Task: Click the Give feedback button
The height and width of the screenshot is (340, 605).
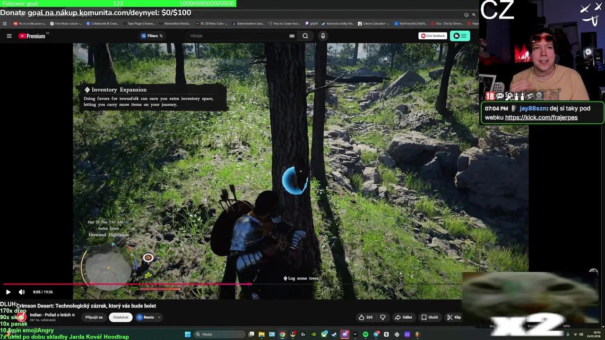Action: tap(432, 36)
